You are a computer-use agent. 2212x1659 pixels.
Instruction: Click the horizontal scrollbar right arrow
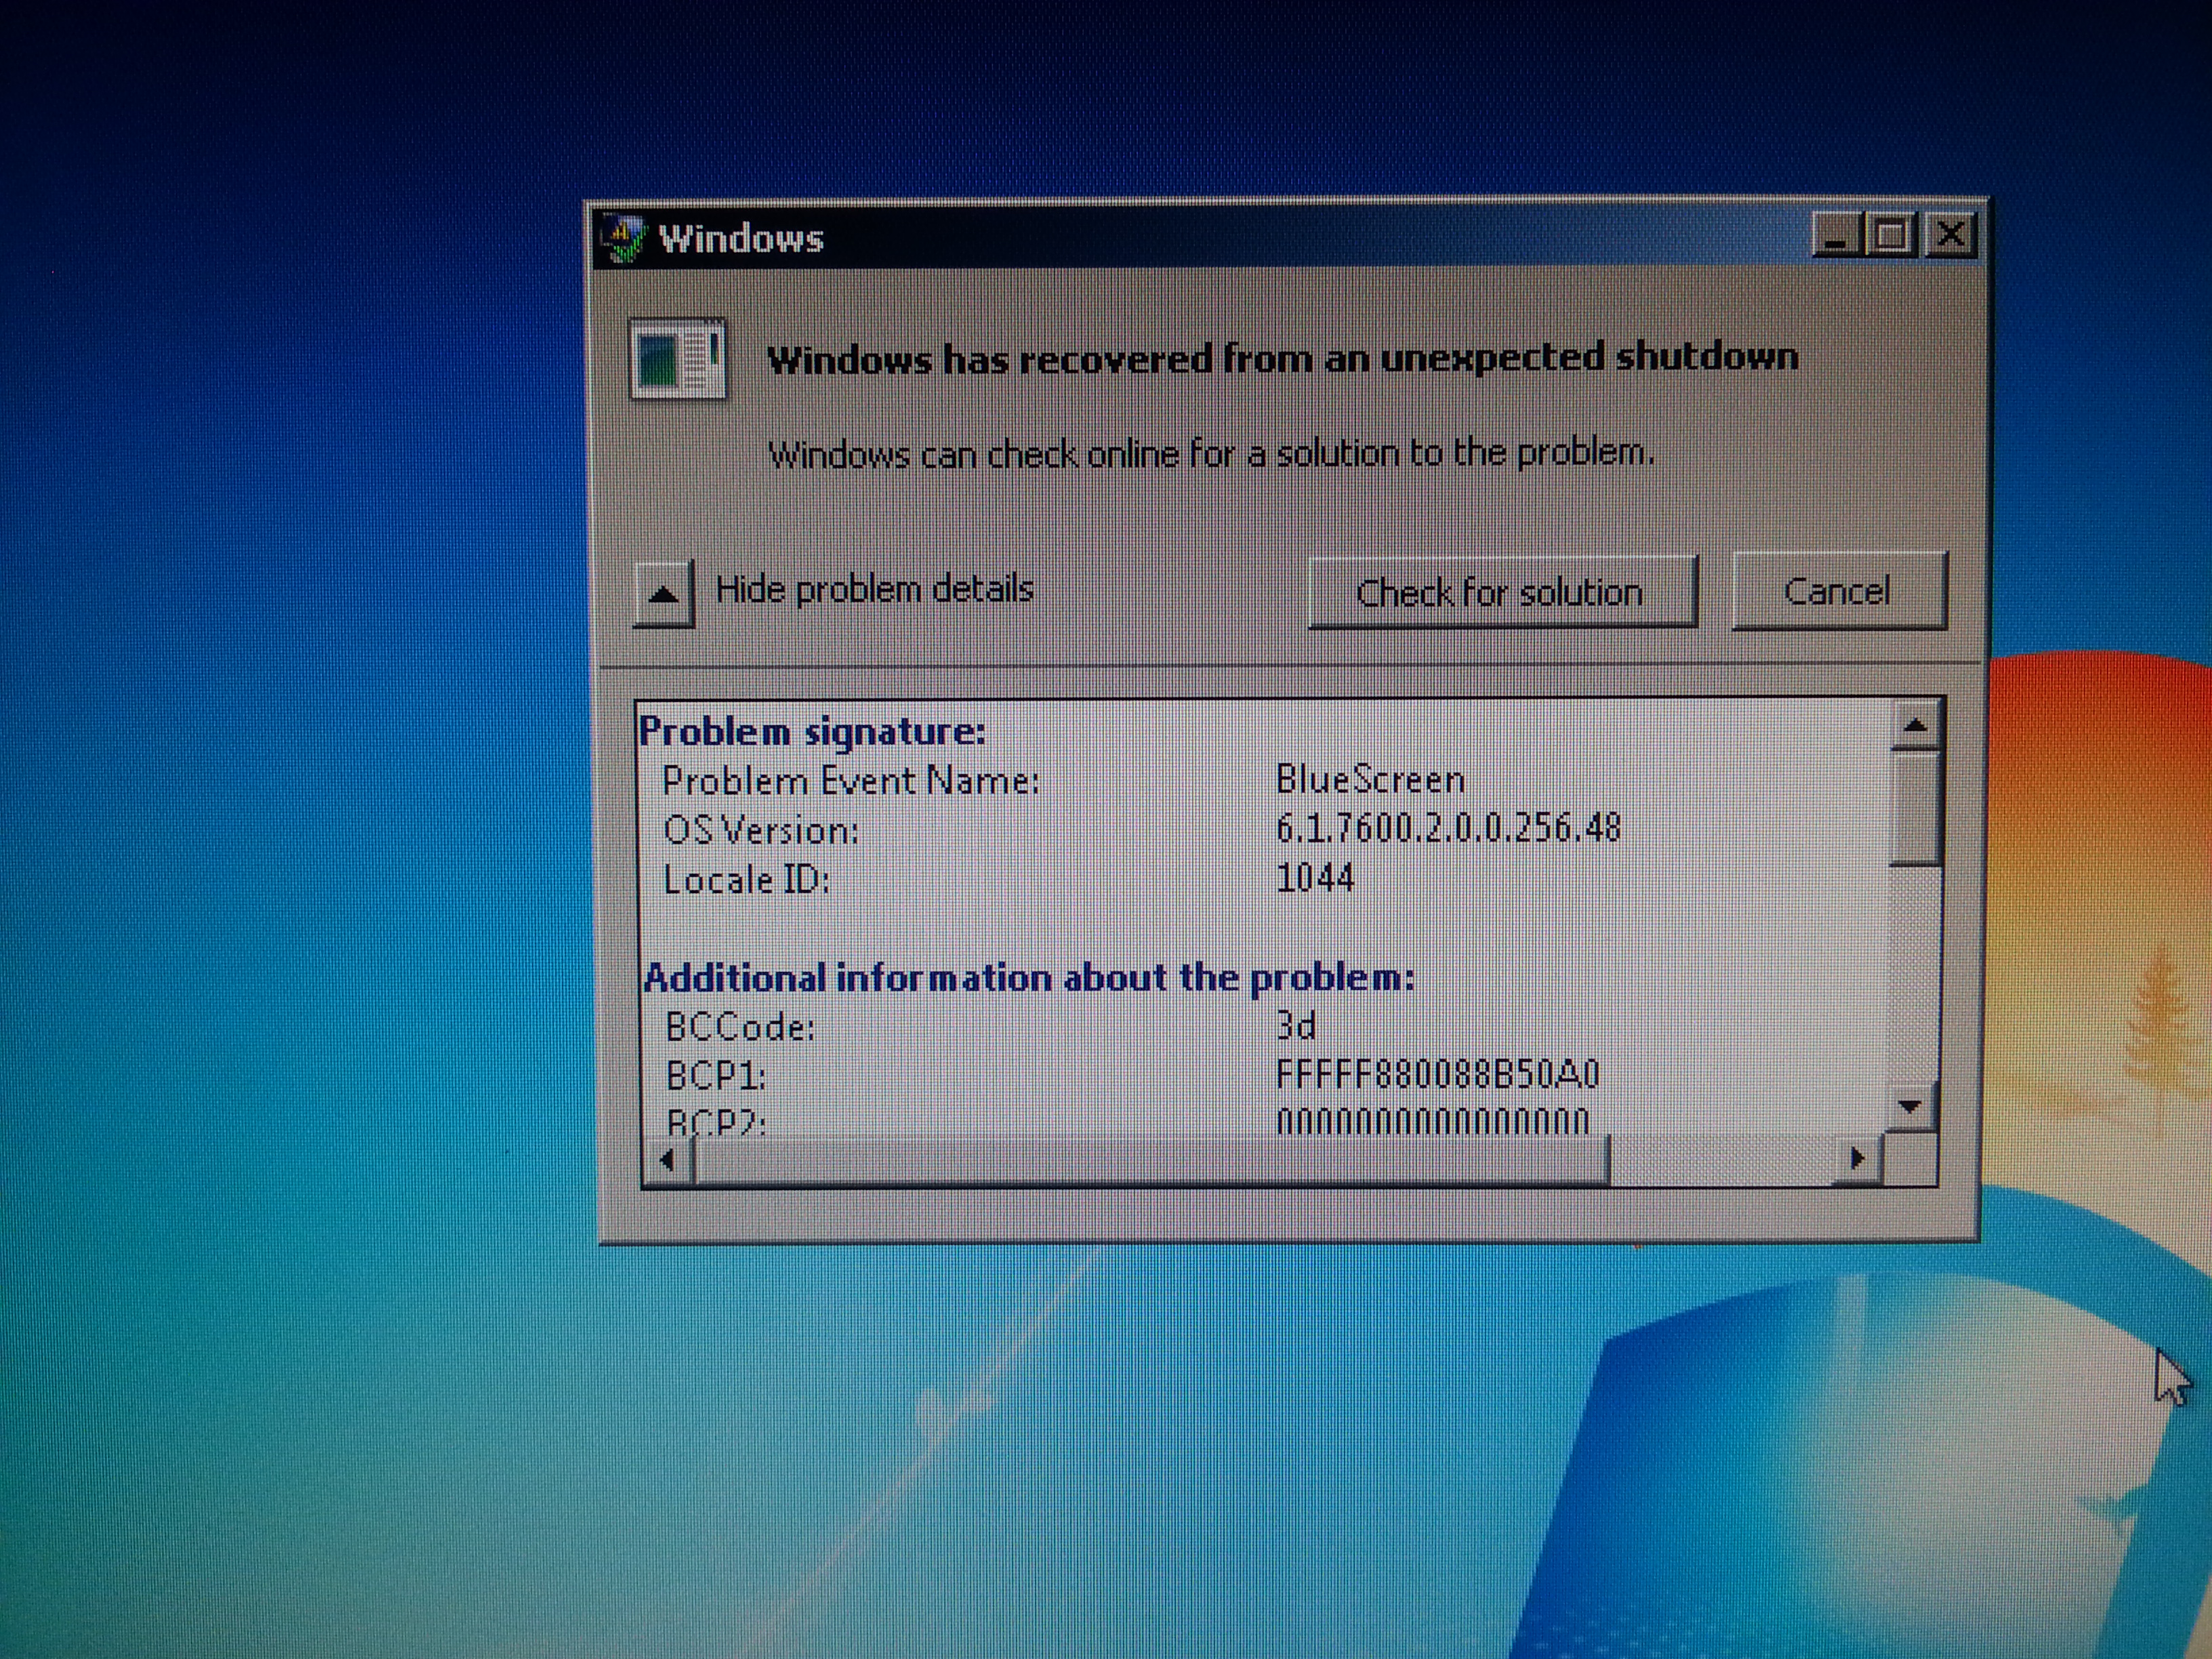pos(1857,1159)
